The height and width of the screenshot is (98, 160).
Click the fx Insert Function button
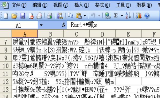(x=64, y=25)
